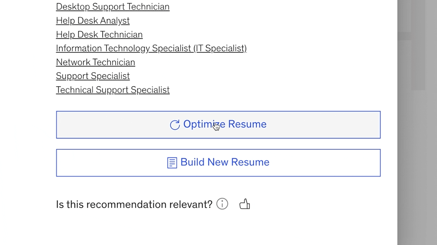Click the thumbs-up icon to mark recommendation relevant

(245, 204)
